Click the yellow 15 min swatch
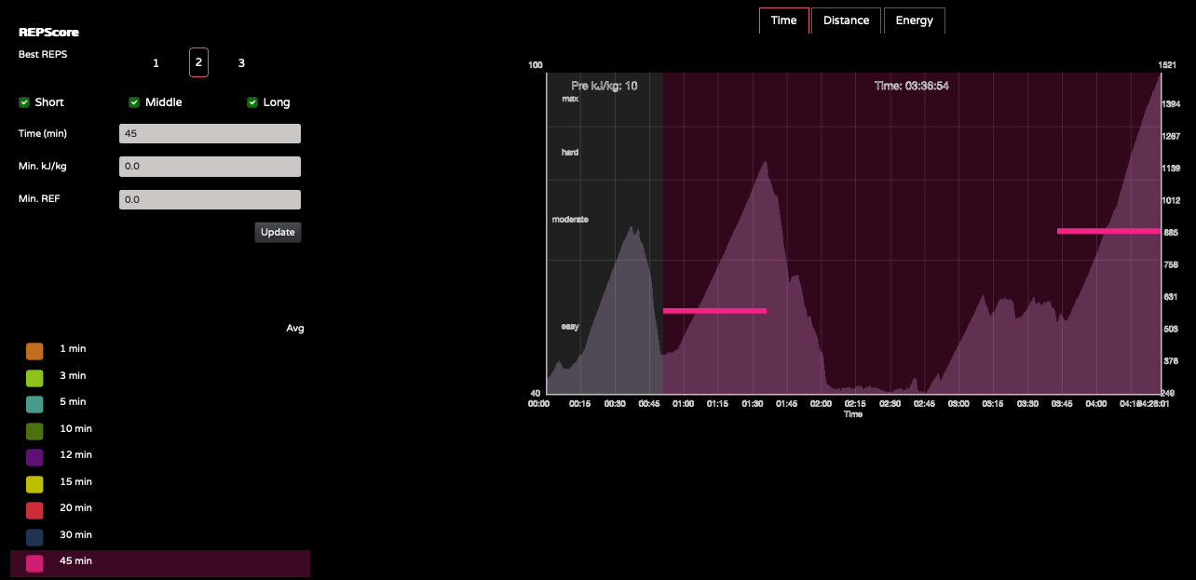Viewport: 1196px width, 580px height. [34, 484]
